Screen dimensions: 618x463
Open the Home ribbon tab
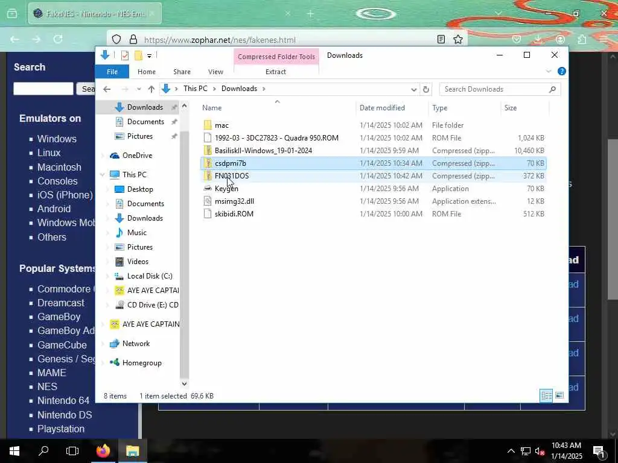pyautogui.click(x=147, y=72)
